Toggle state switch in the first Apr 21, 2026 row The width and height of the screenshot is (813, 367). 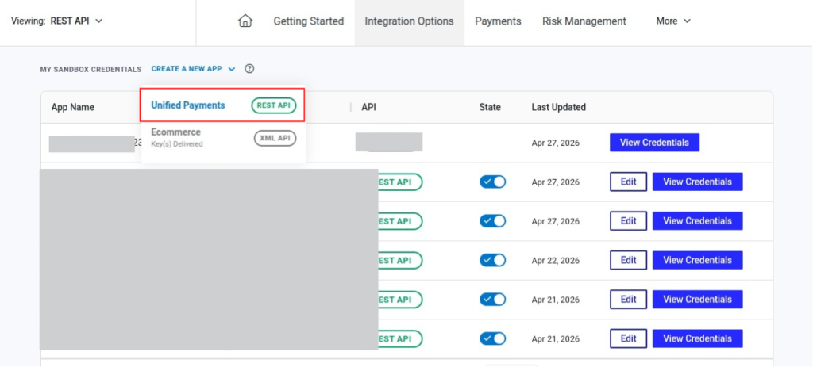(x=492, y=300)
